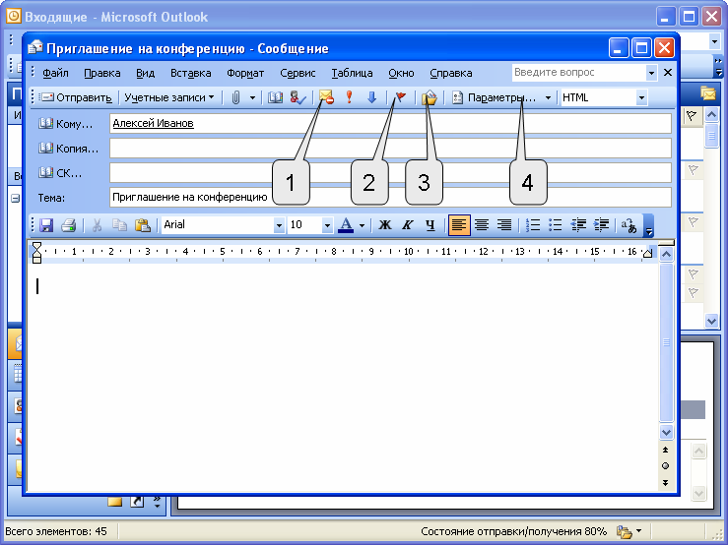Click the increase indent icon
The height and width of the screenshot is (545, 728).
pos(601,225)
